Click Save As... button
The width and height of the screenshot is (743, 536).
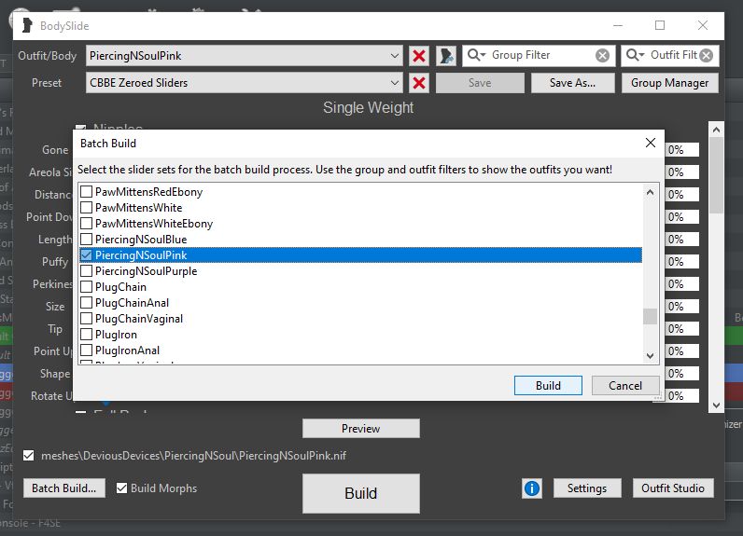tap(572, 83)
